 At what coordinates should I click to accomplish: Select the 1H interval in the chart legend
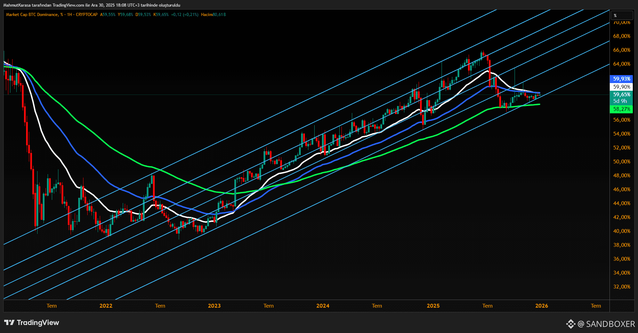tap(70, 15)
